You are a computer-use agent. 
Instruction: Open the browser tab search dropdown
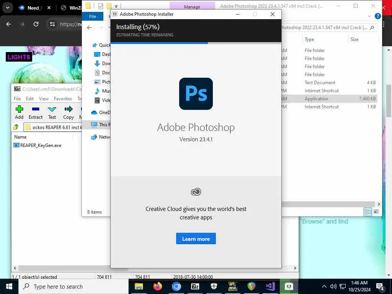click(x=8, y=8)
